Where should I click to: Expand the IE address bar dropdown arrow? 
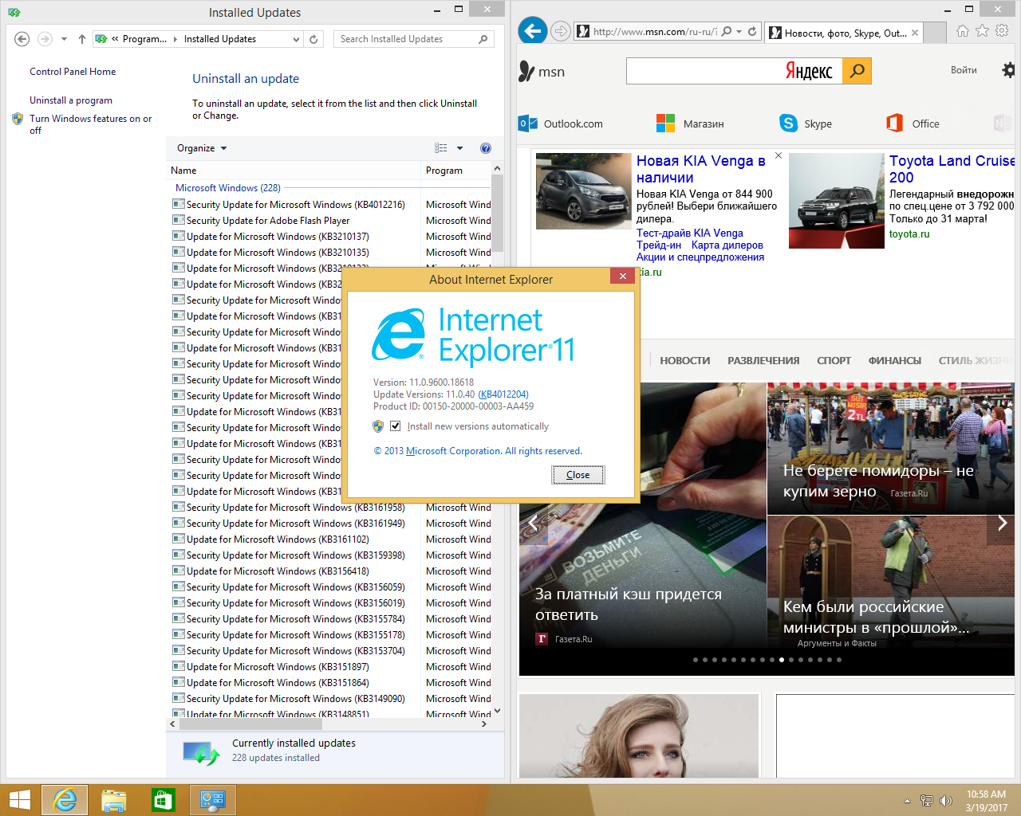(739, 32)
